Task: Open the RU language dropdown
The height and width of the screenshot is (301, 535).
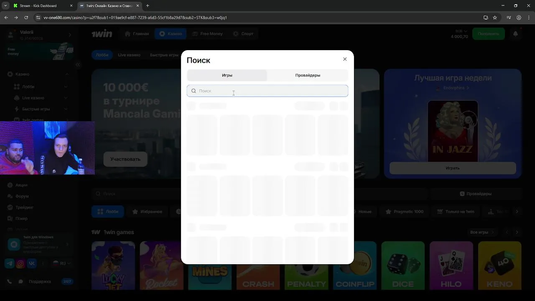Action: [x=61, y=263]
